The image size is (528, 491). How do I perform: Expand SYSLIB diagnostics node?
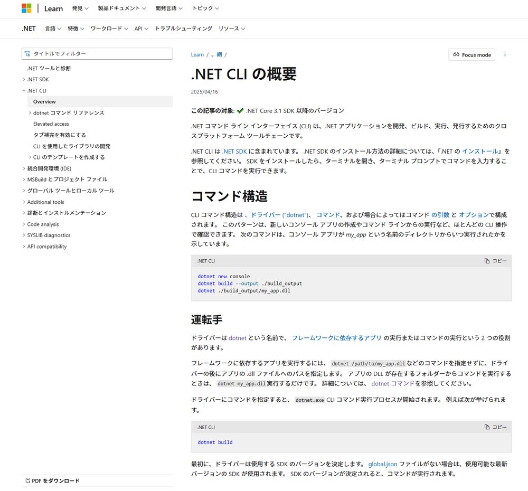24,235
